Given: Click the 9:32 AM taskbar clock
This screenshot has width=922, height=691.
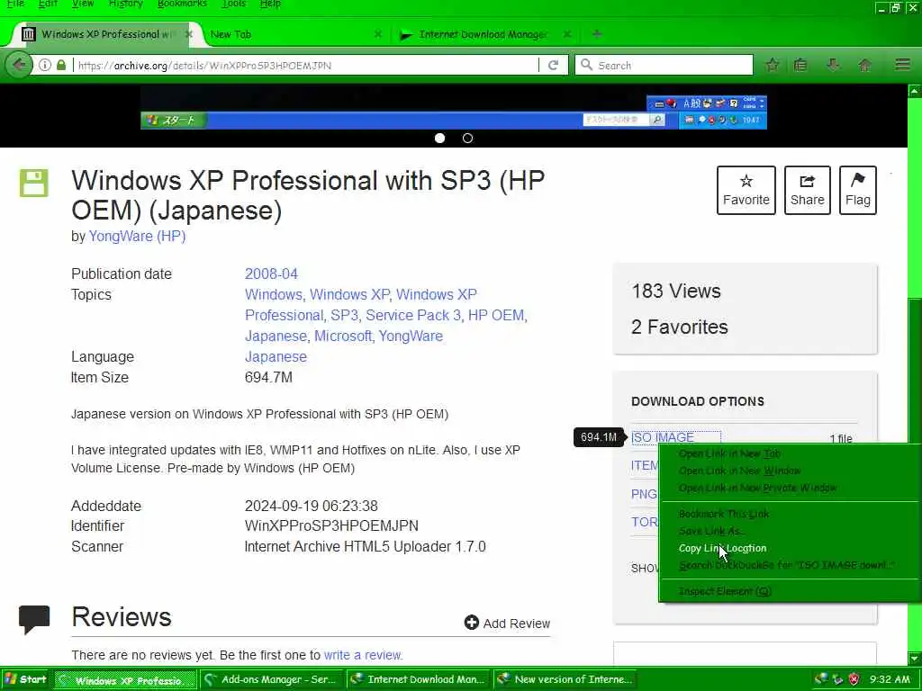Looking at the screenshot, I should [889, 679].
